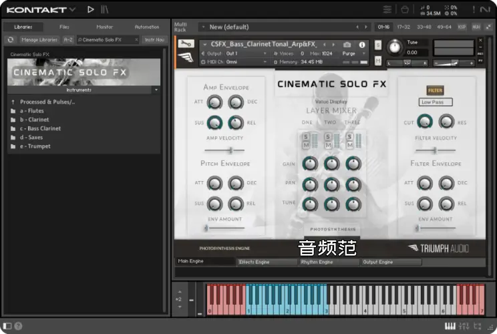This screenshot has width=497, height=334.
Task: Go to next multi preset arrow
Action: [366, 27]
